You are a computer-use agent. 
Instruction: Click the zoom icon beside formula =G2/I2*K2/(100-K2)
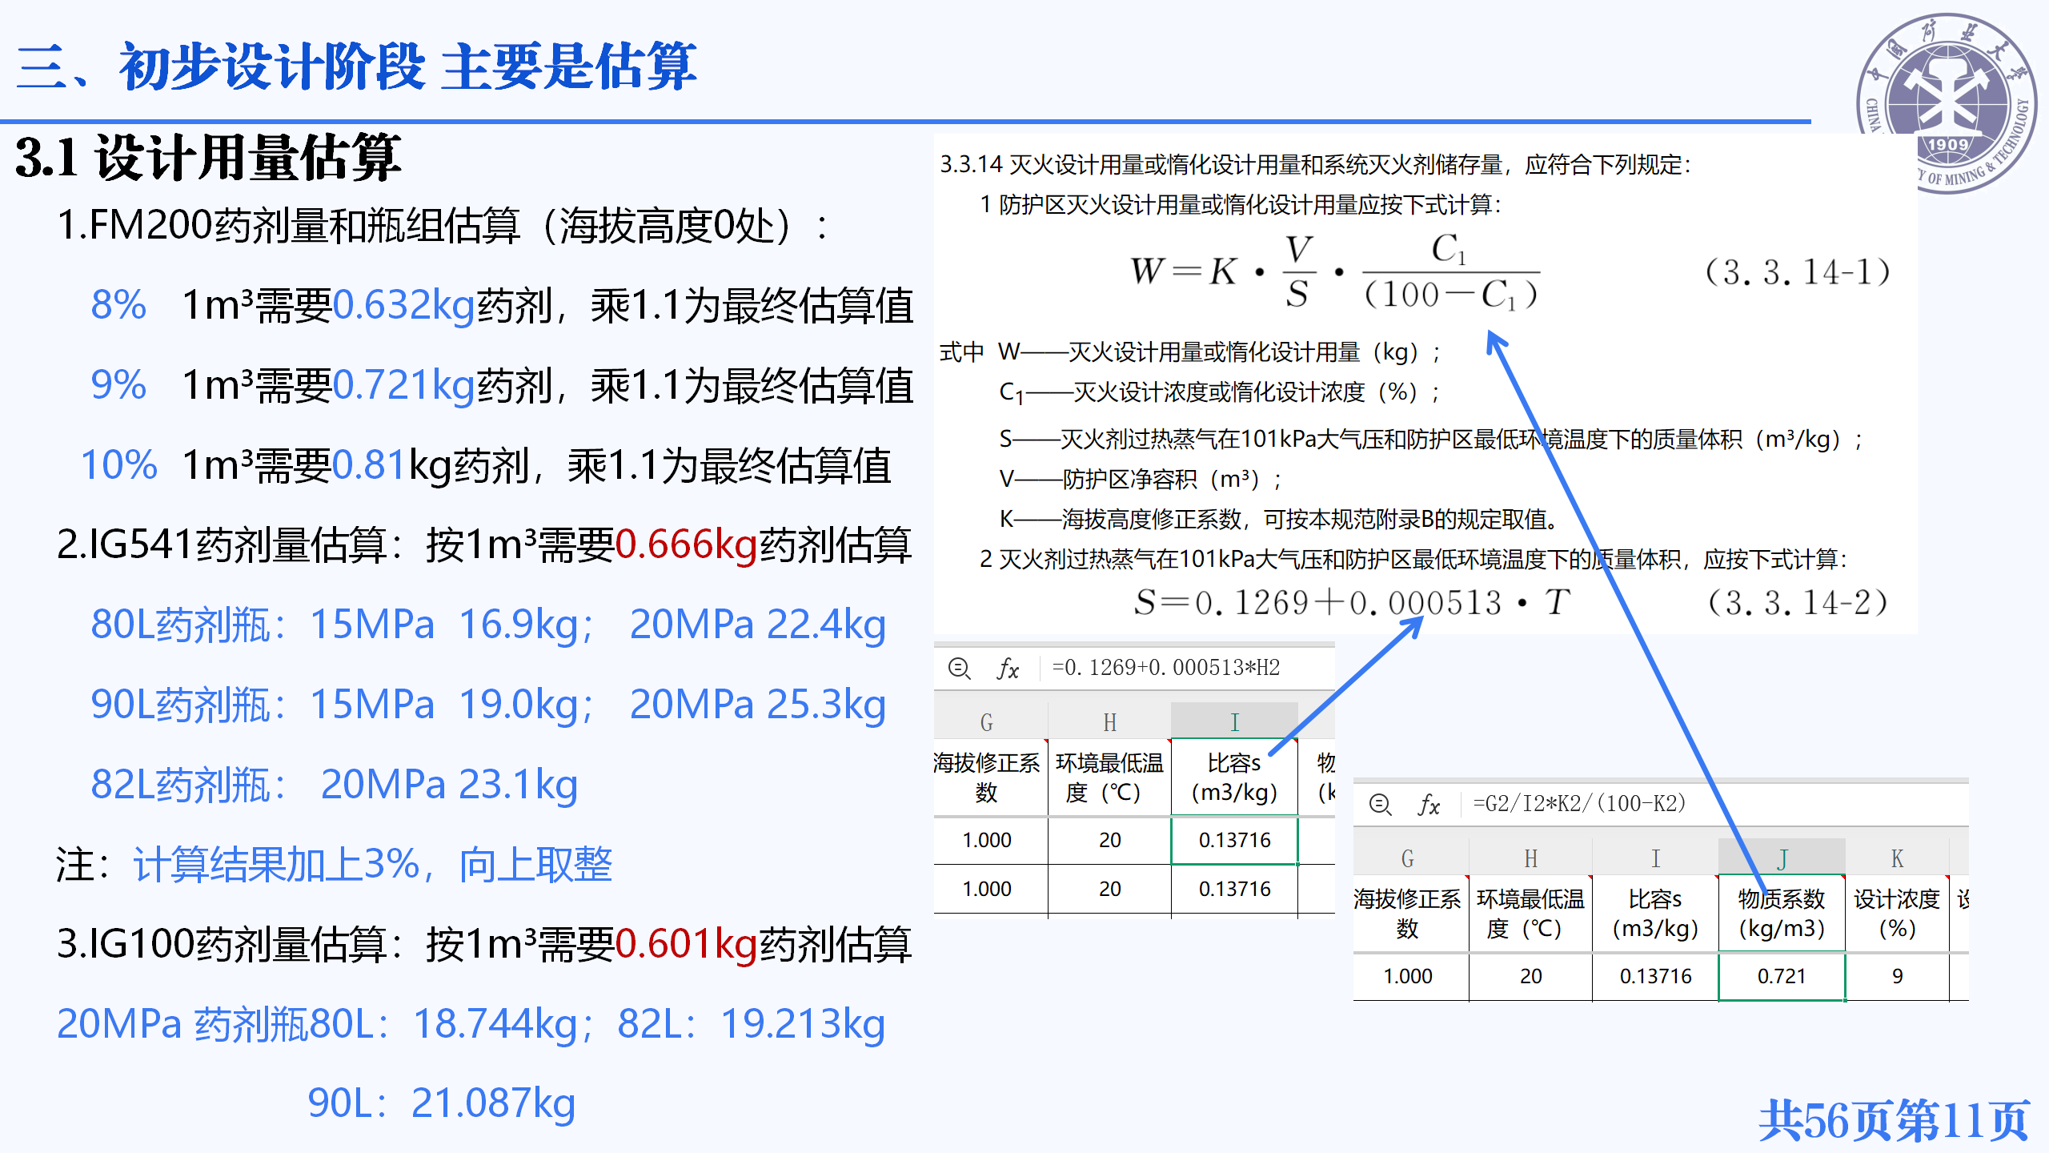(x=1380, y=804)
